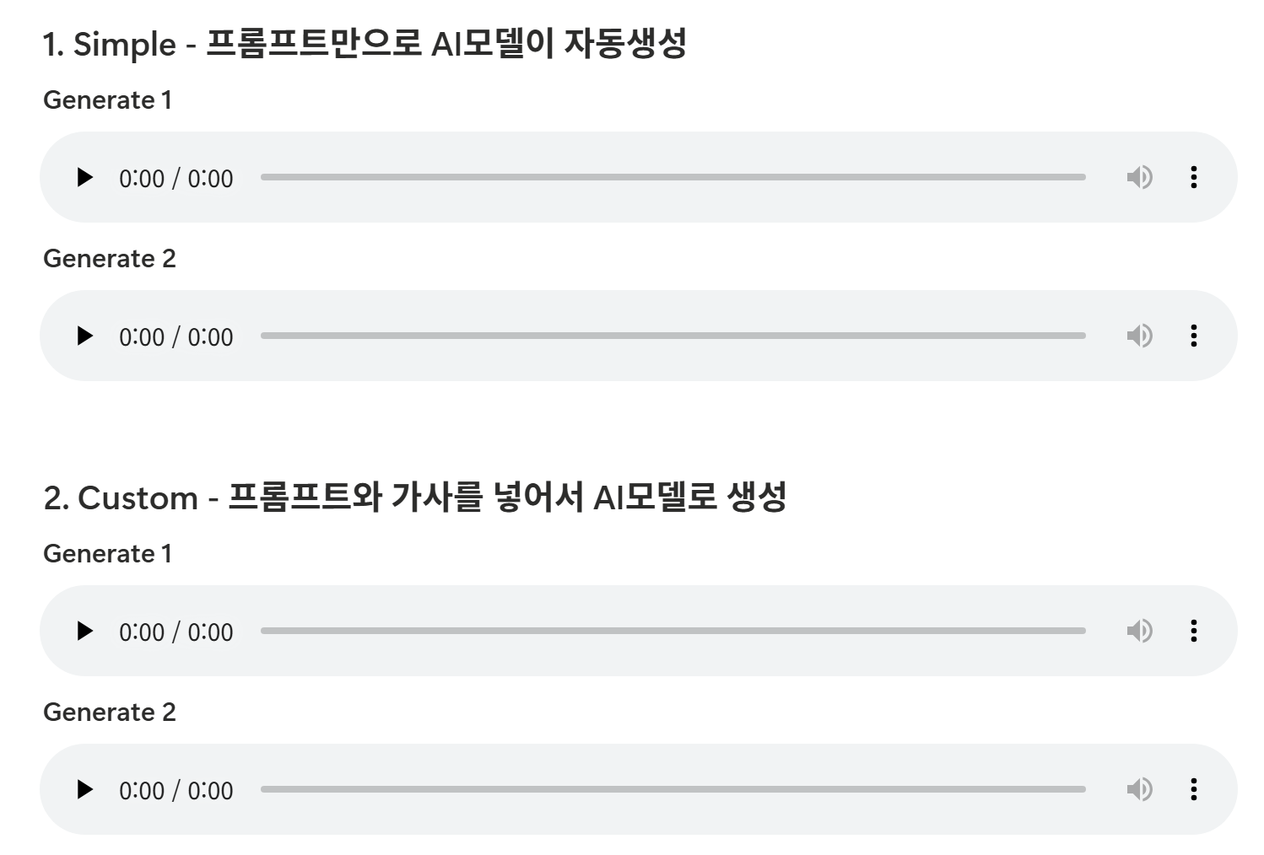Click the 0:00 time display on Simple Generate 2
This screenshot has height=855, width=1264.
(177, 336)
